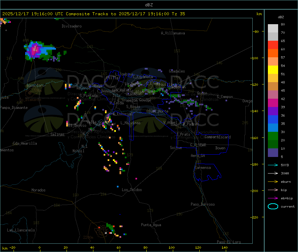298x252 pixels.
Task: Click the Atuel_Norte map label
Action: coord(157,111)
